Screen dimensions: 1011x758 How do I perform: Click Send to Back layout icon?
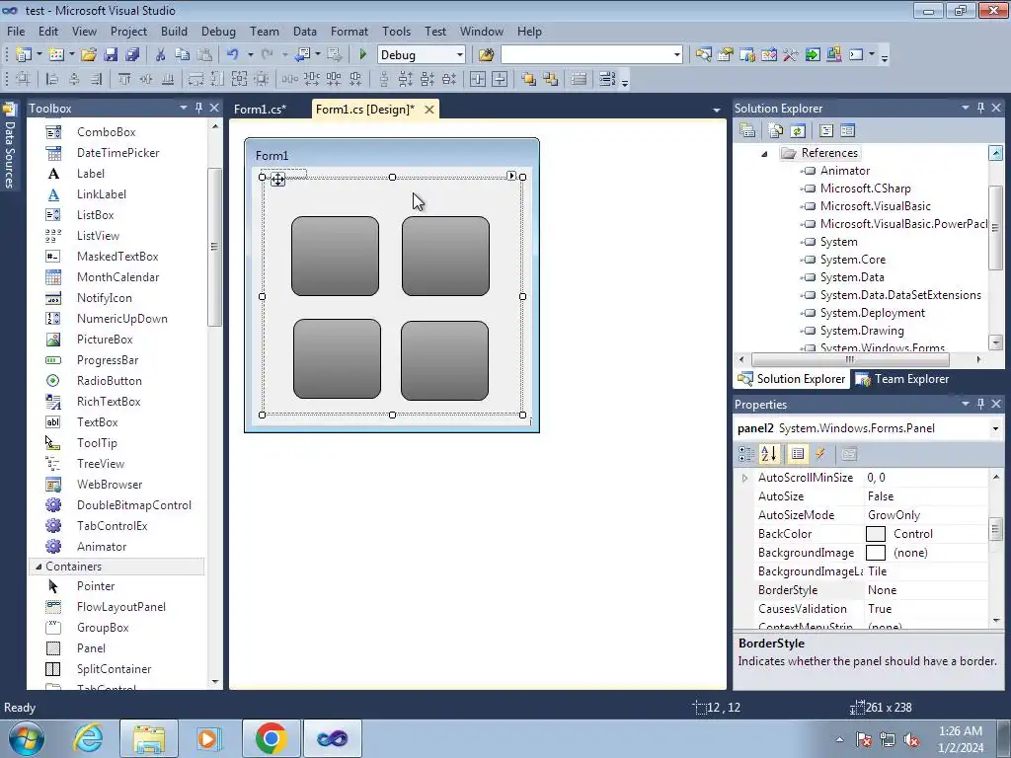(x=551, y=79)
